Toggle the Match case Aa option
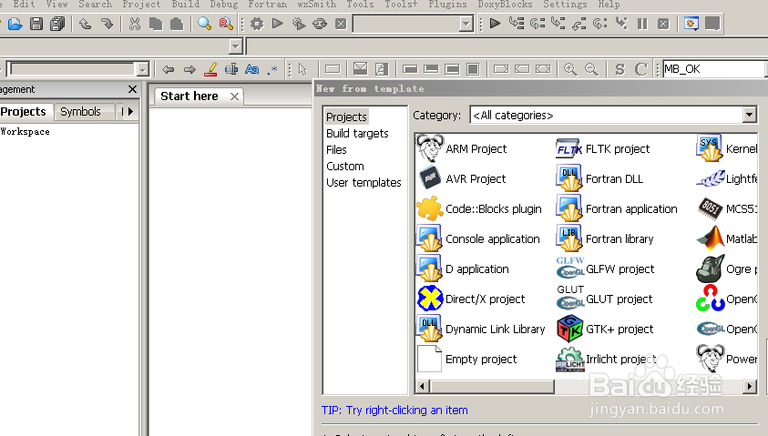This screenshot has height=436, width=768. (x=251, y=69)
